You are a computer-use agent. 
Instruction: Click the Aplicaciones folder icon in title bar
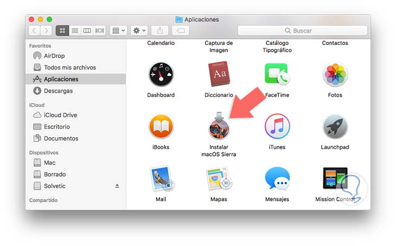(179, 20)
